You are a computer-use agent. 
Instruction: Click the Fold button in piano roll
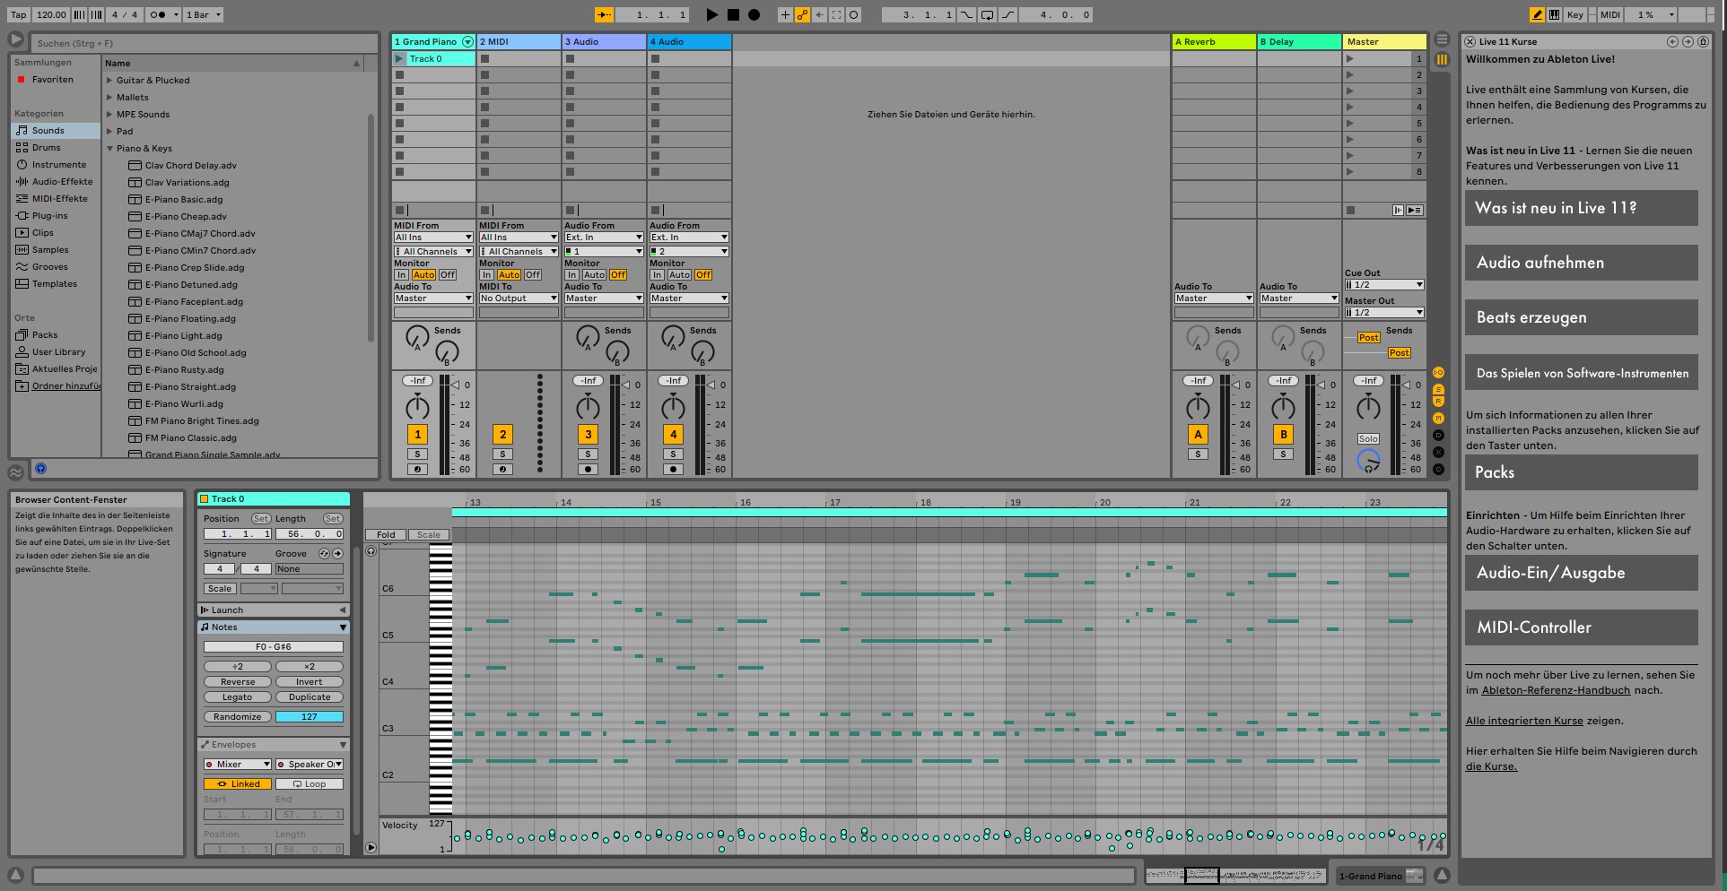point(386,534)
